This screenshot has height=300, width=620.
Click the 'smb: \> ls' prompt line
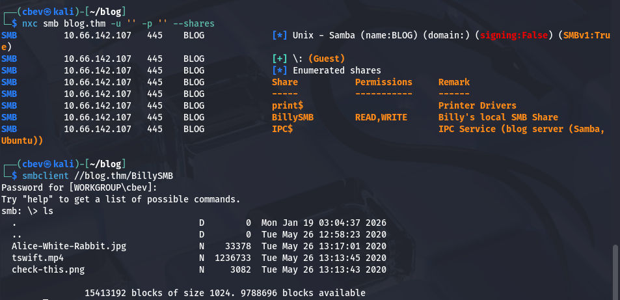coord(27,211)
